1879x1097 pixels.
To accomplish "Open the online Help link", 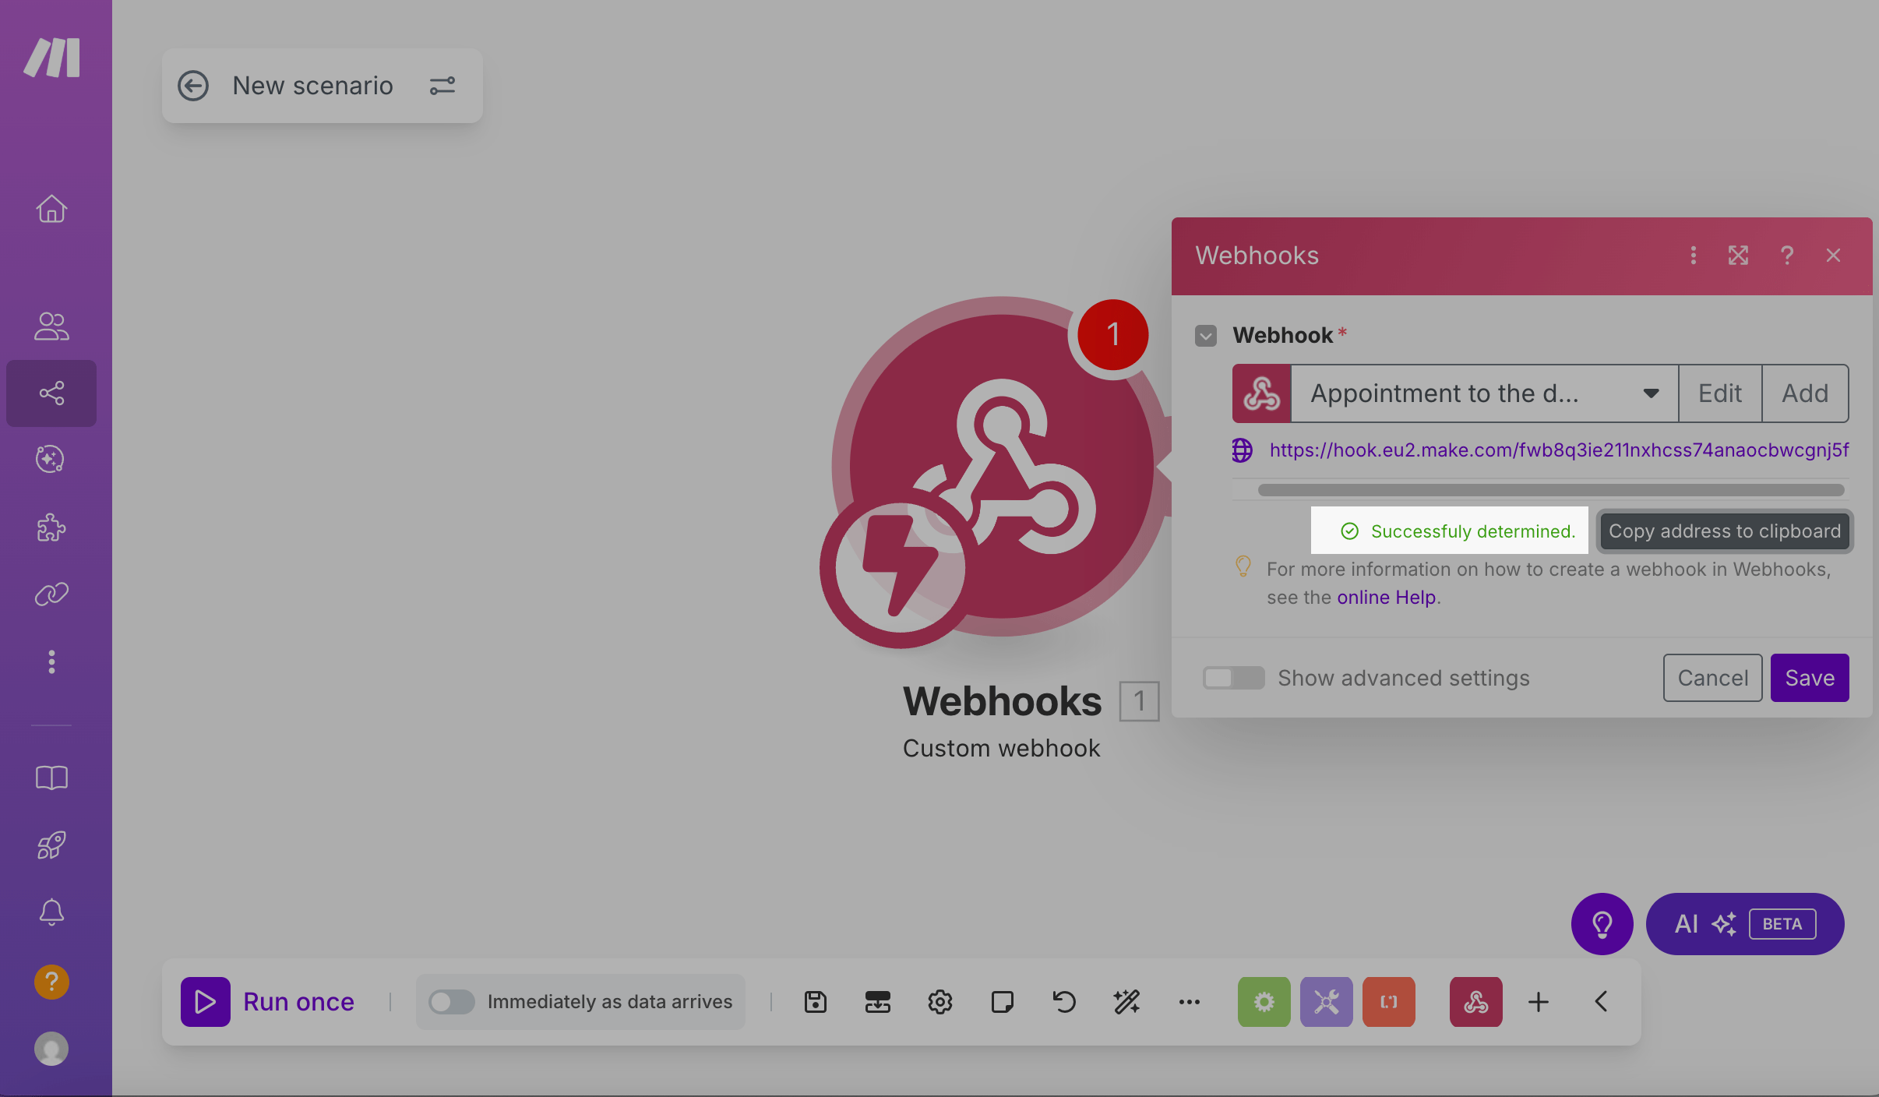I will click(x=1386, y=598).
